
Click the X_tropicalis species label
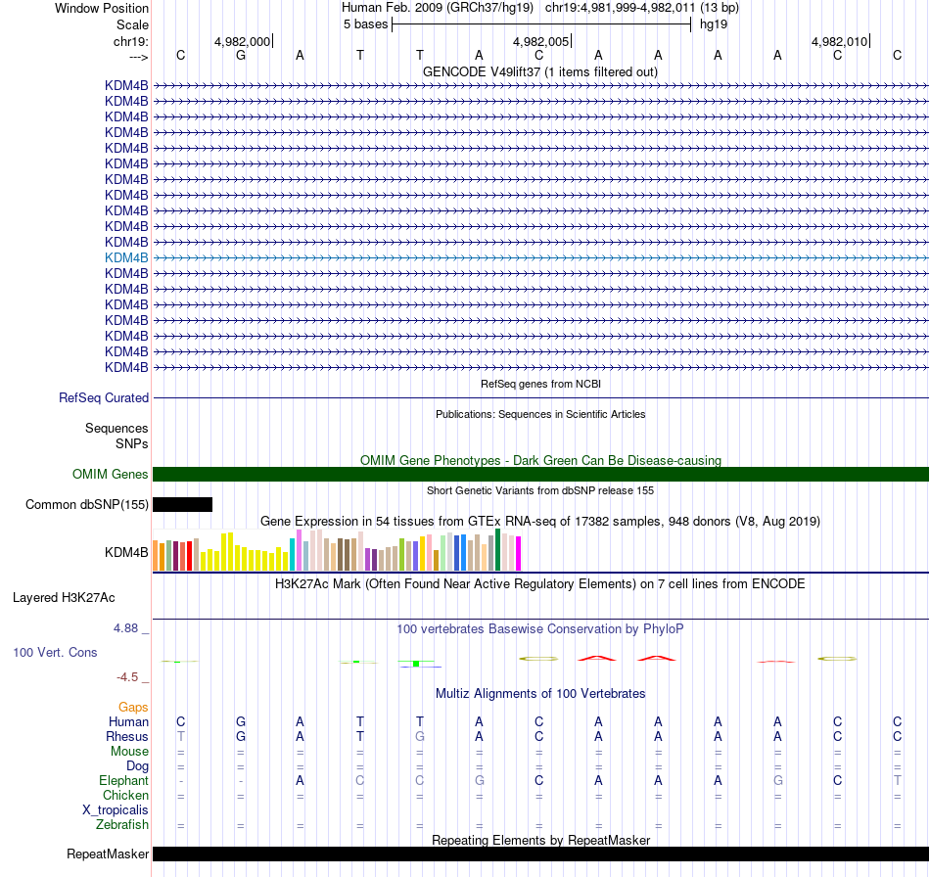[x=116, y=810]
